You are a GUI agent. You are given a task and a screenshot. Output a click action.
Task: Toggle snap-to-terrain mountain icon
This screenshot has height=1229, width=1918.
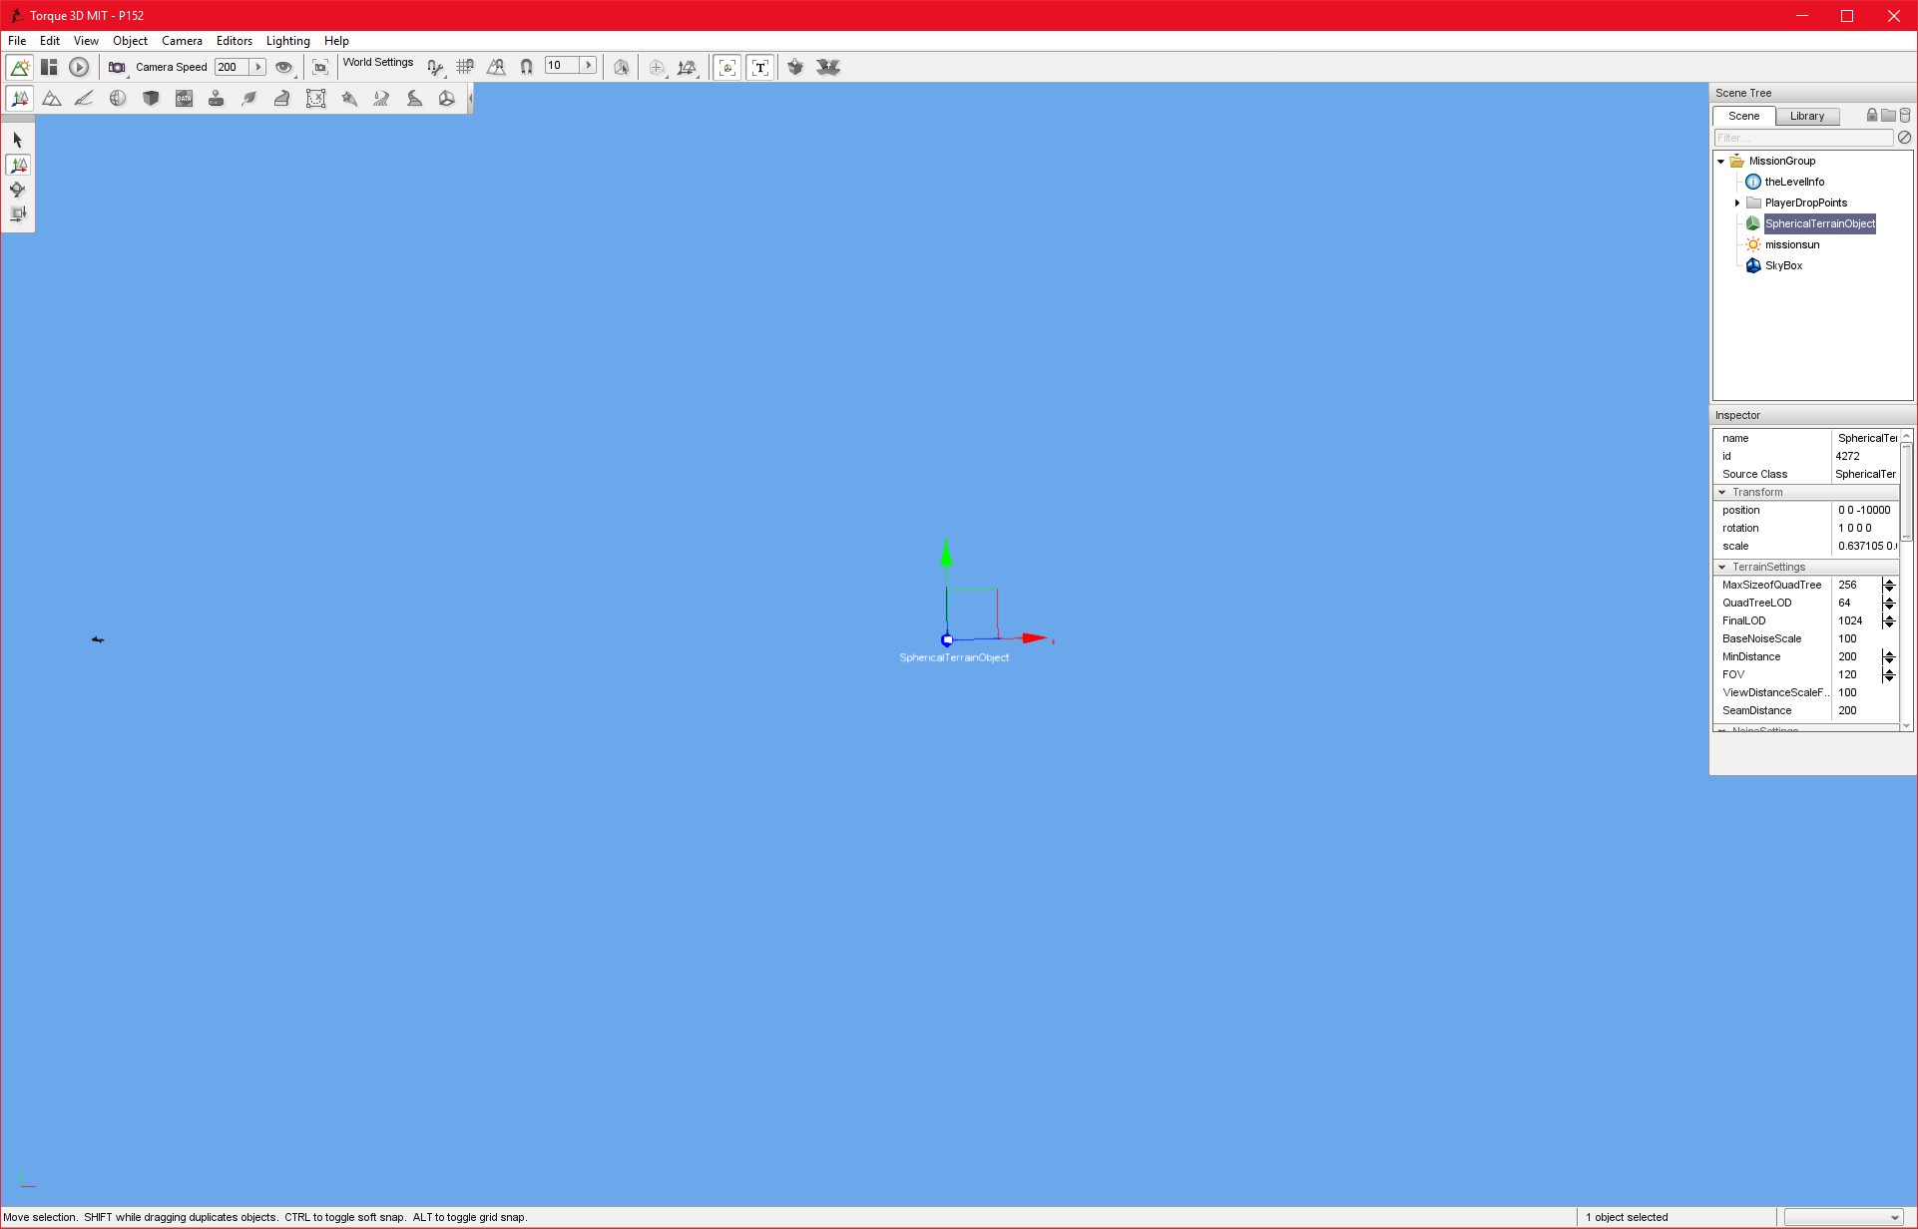point(496,67)
